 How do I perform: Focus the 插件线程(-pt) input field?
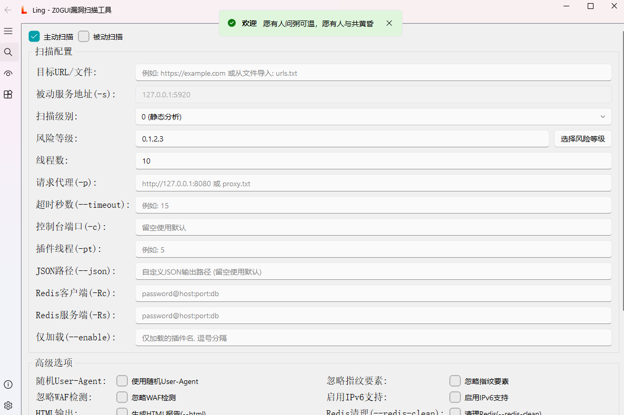[373, 249]
